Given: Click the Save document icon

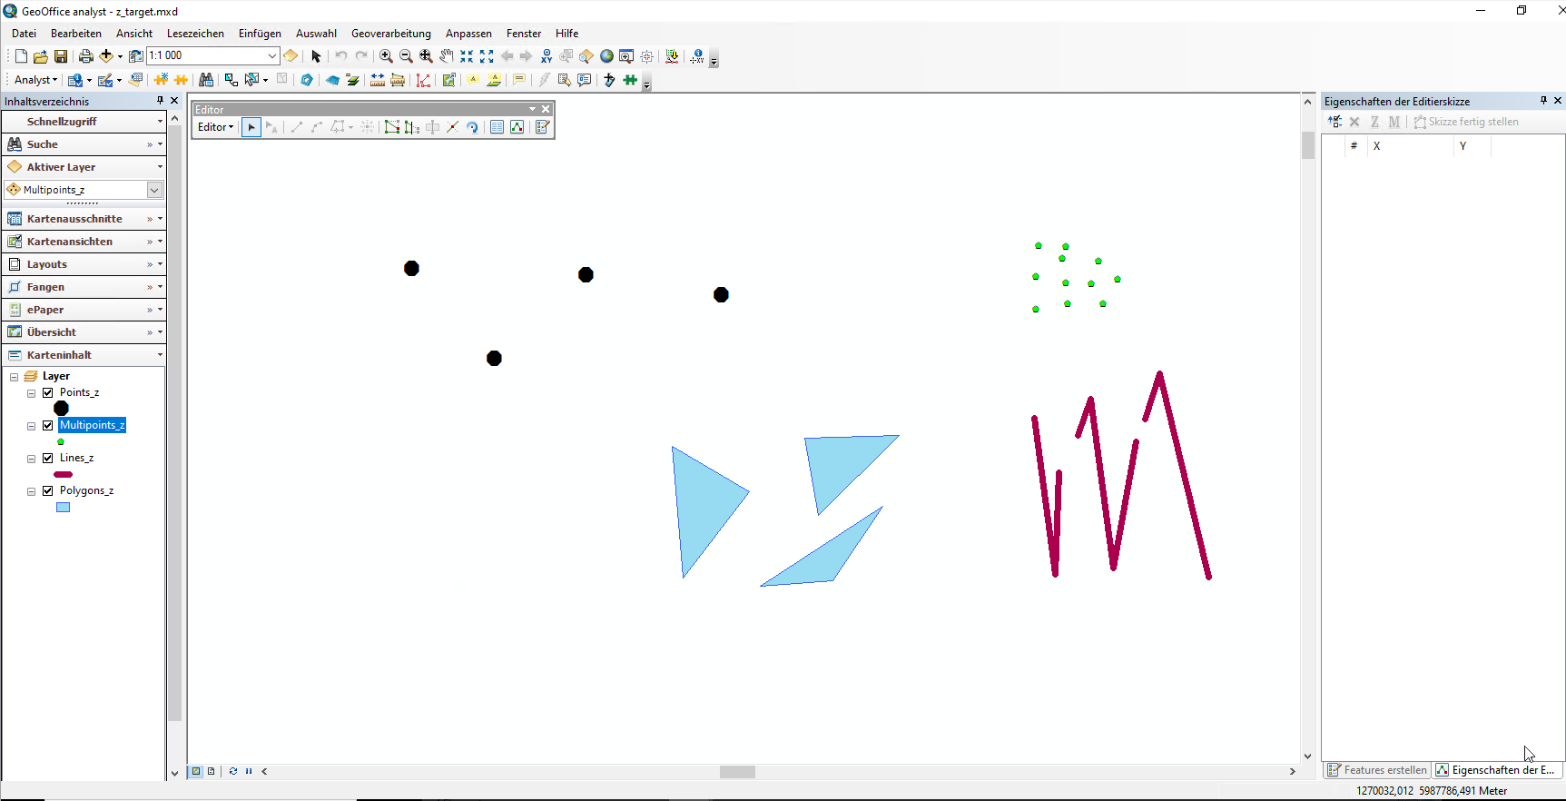Looking at the screenshot, I should (61, 56).
